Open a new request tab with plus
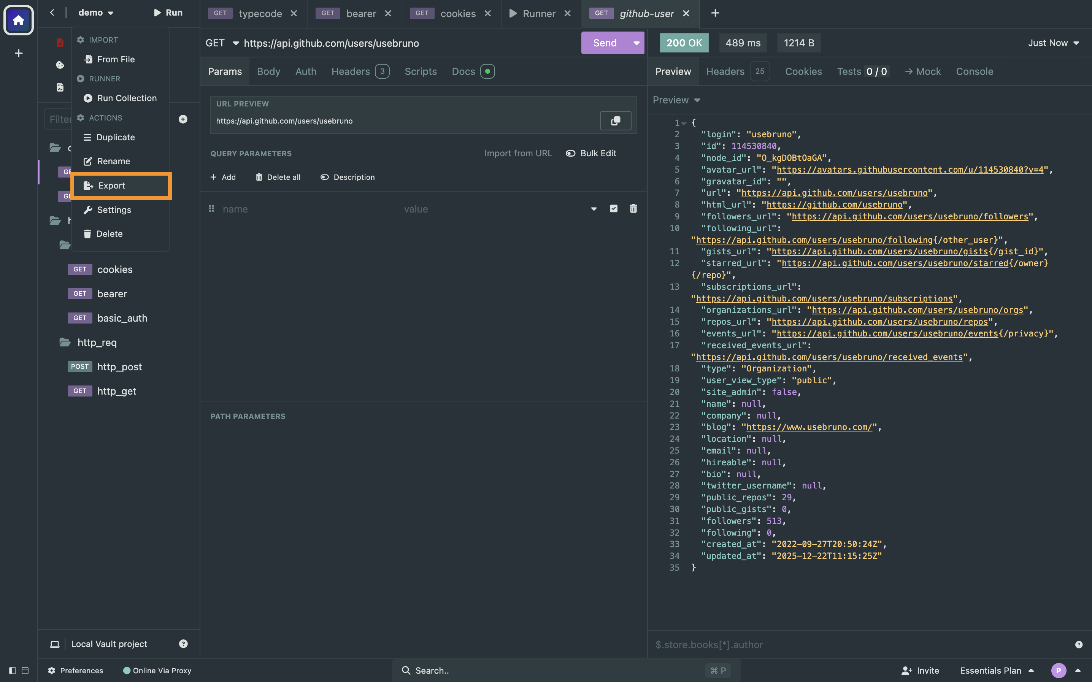 click(715, 13)
